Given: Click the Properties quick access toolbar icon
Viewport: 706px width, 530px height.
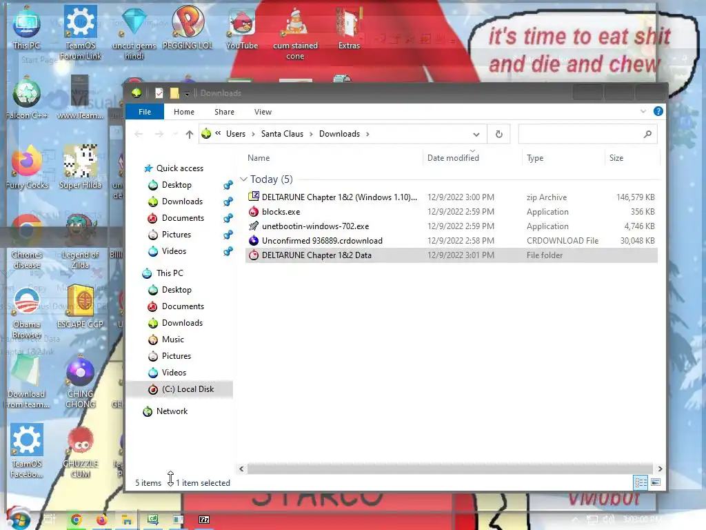Looking at the screenshot, I should point(159,93).
